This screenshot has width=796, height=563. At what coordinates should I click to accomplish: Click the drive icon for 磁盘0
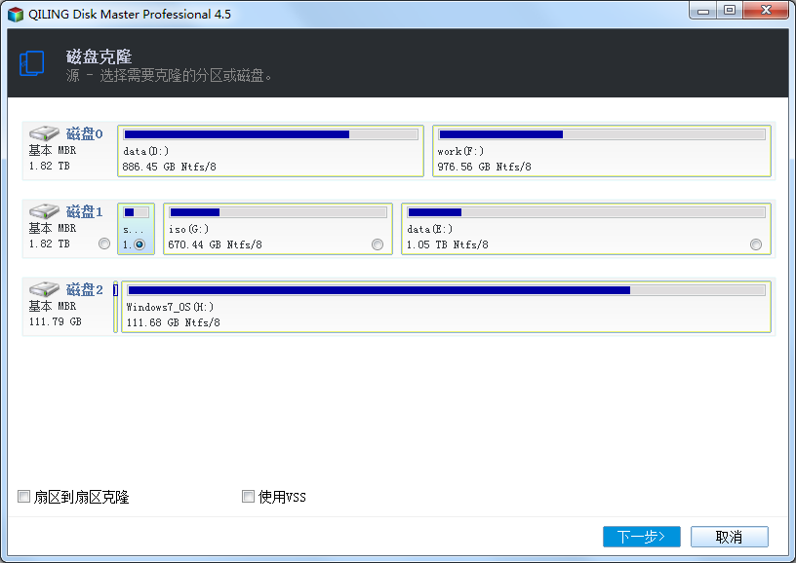(44, 133)
